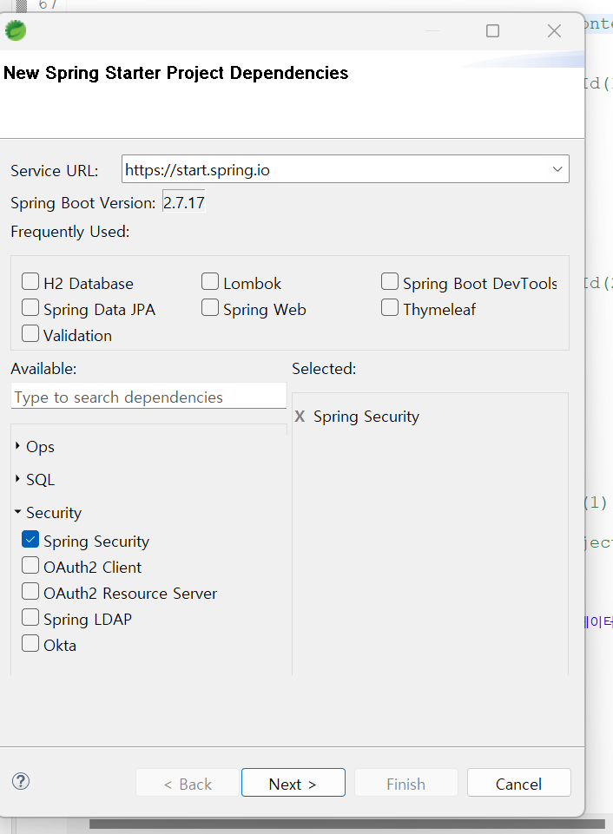Check OAuth2 Resource Server
The image size is (613, 834).
(30, 592)
